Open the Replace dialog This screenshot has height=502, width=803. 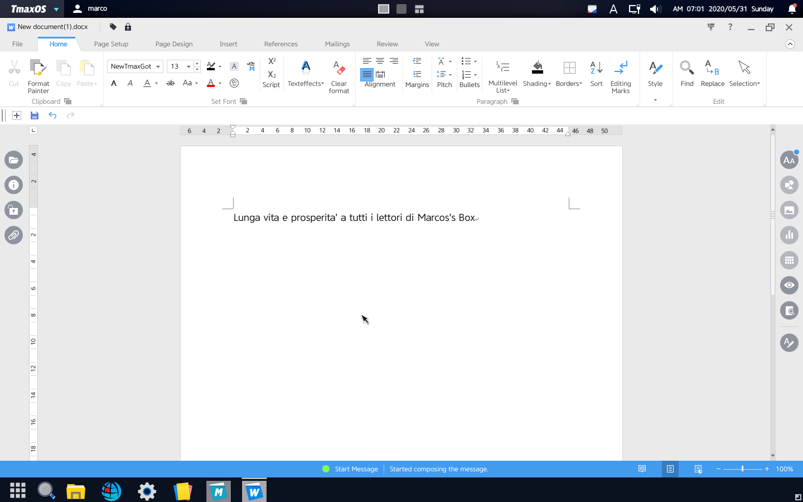point(712,73)
